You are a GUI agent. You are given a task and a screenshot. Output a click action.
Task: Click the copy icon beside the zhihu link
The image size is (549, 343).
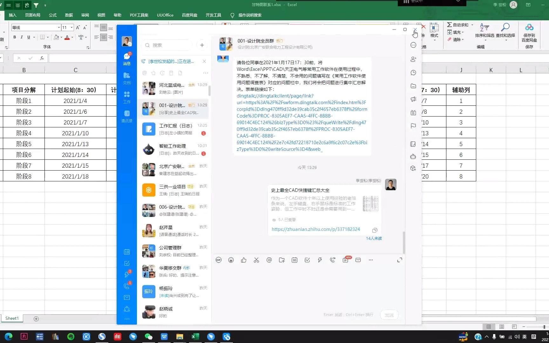(375, 230)
